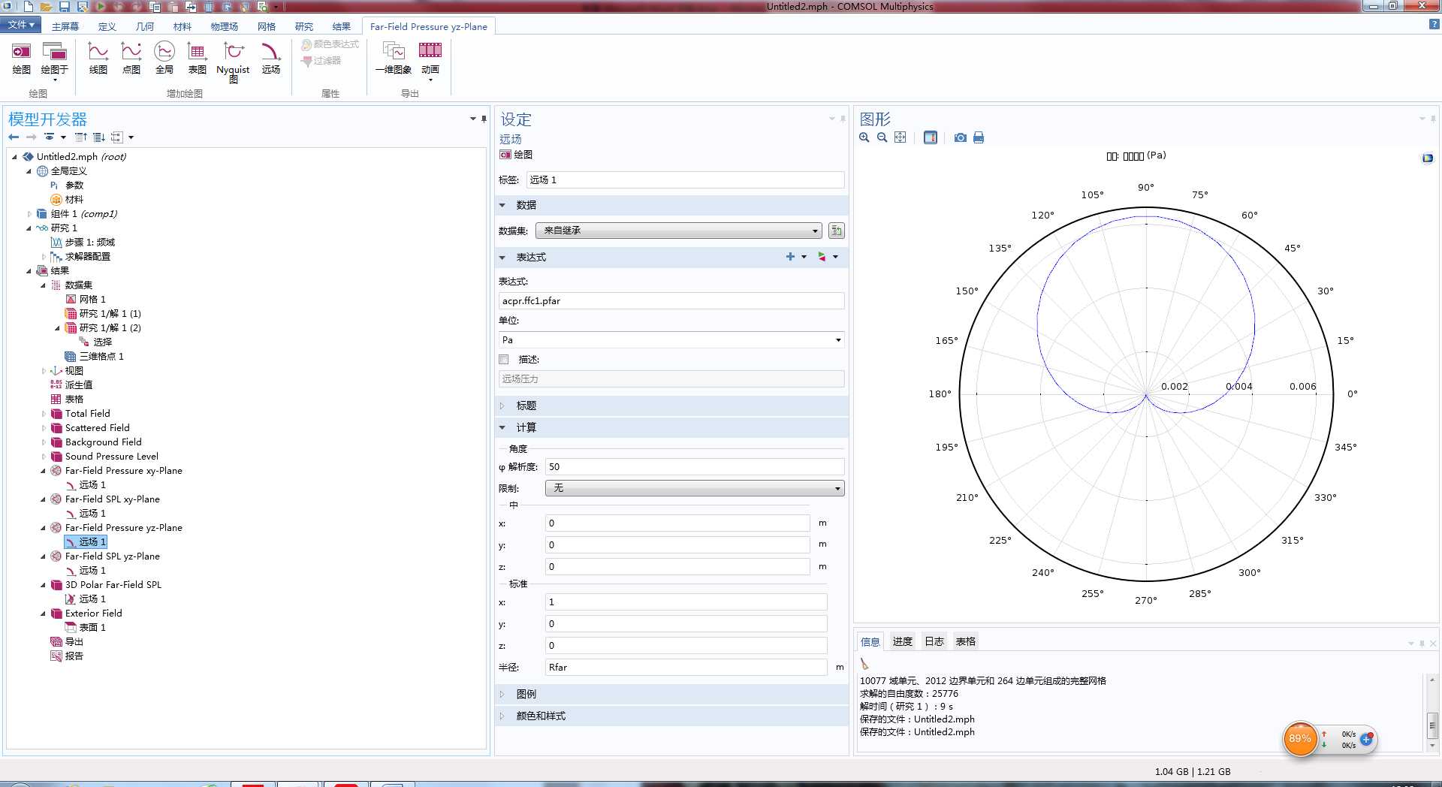Select the Sound Pressure Level node
Image resolution: width=1442 pixels, height=787 pixels.
111,457
